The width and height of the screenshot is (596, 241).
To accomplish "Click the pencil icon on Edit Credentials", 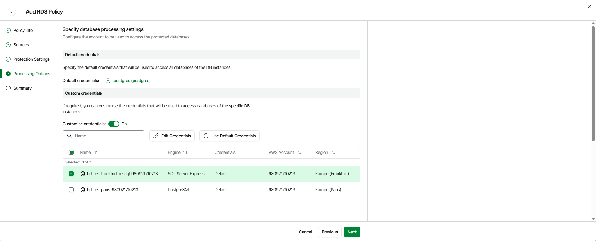I will [156, 136].
